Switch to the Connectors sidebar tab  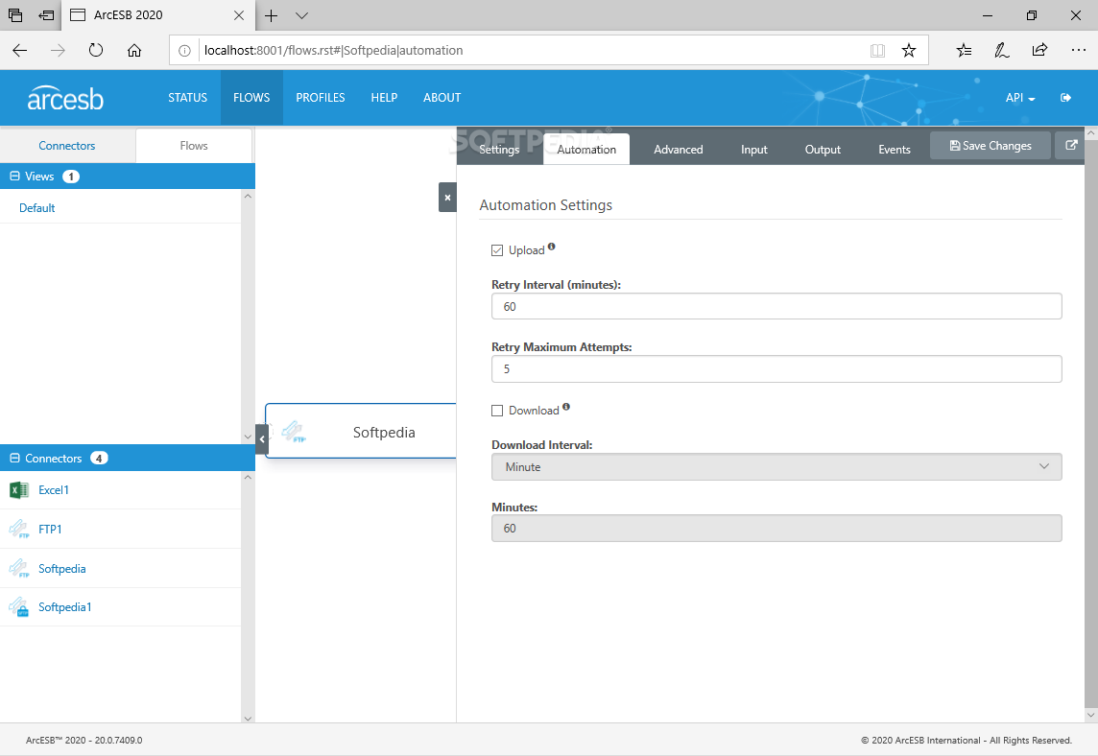coord(67,146)
